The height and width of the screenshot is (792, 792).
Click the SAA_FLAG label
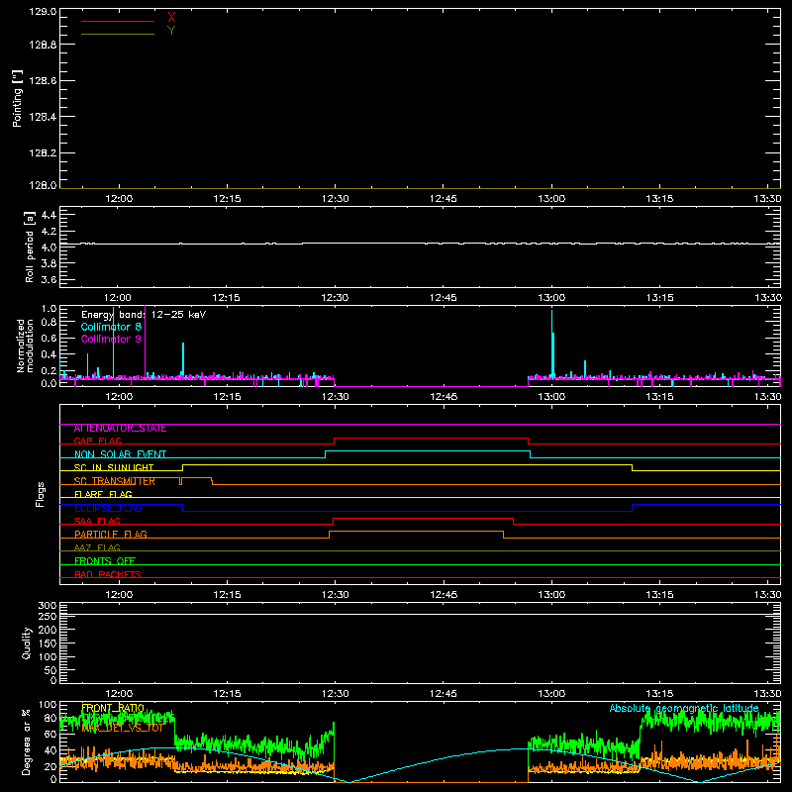click(97, 522)
